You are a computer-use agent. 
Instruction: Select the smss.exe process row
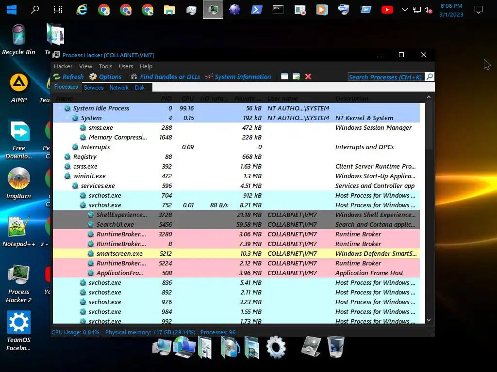coord(236,128)
